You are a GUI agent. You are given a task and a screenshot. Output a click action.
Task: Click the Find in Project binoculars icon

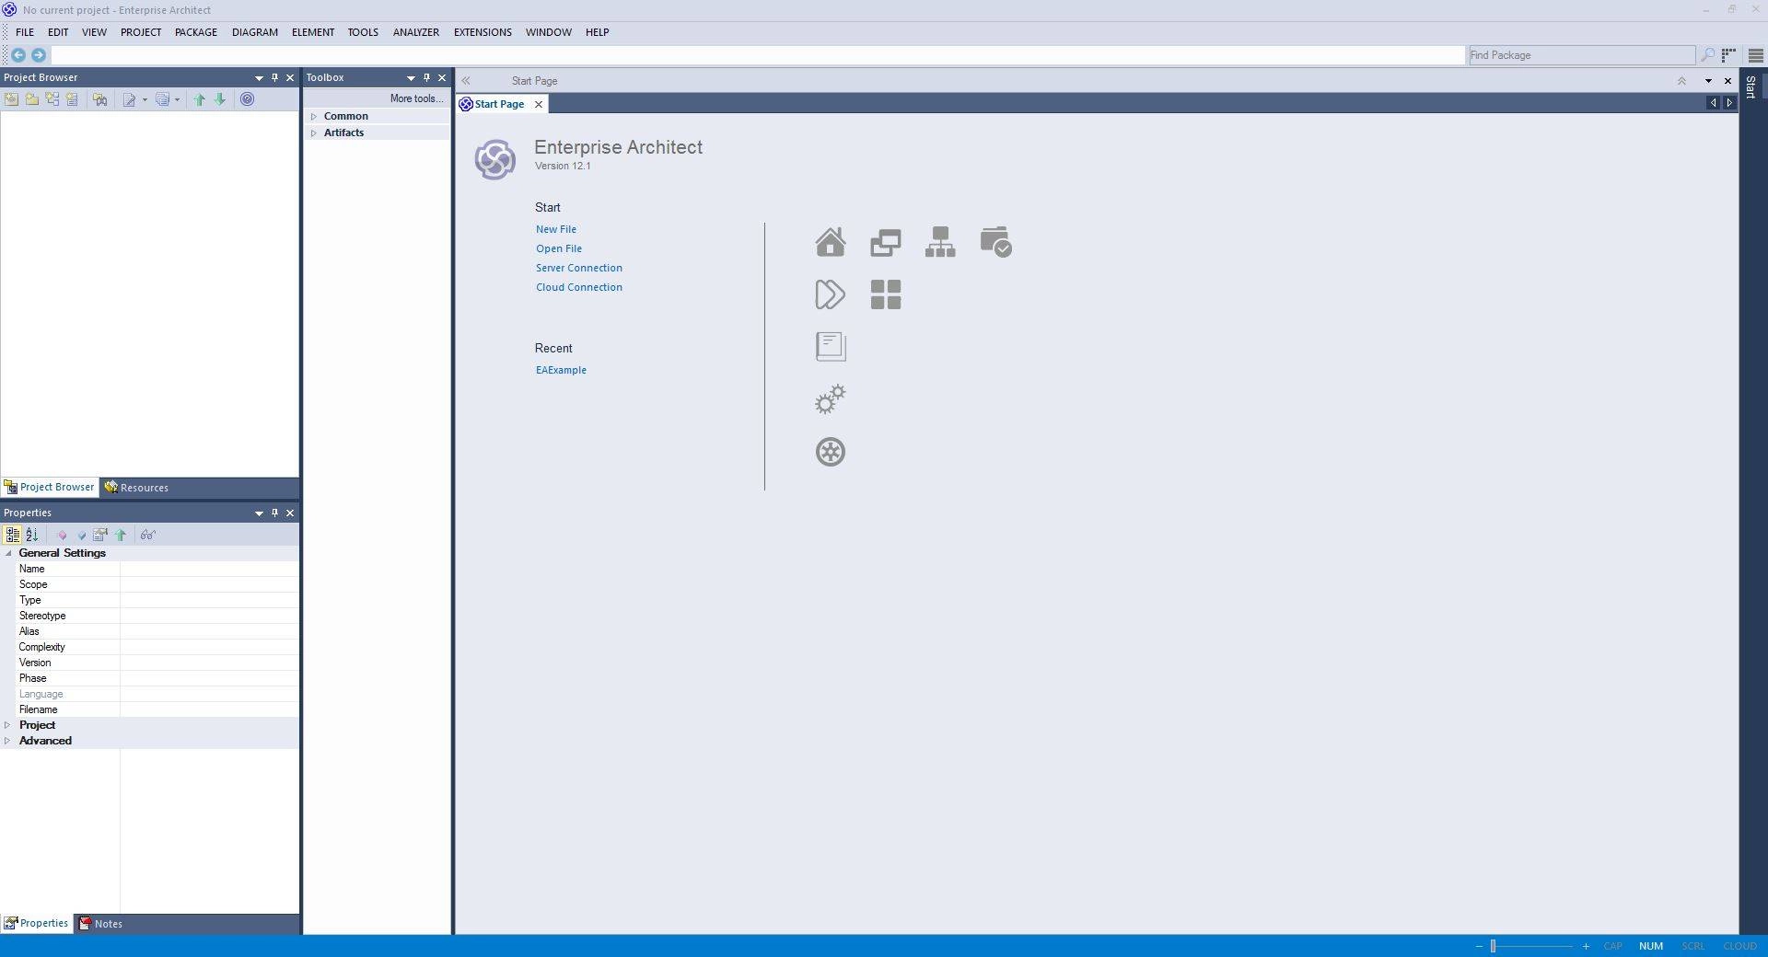tap(100, 99)
